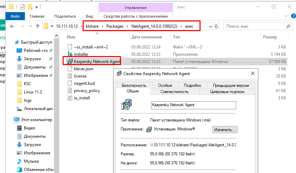Viewport: 296px width, 173px height.
Task: Sort files by Размер column
Action: coord(270,37)
